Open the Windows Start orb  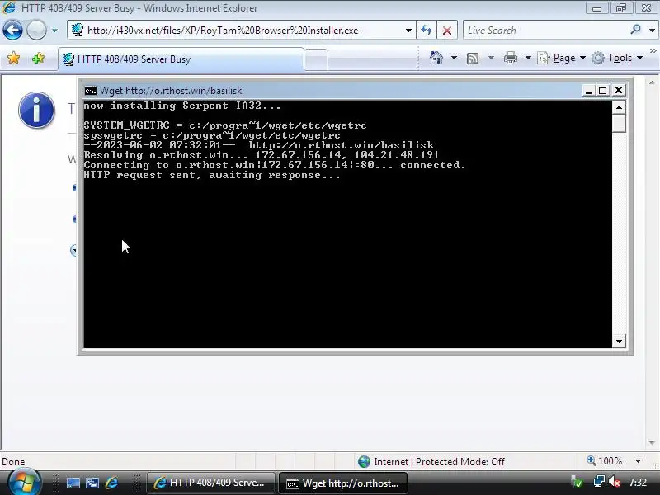24,483
